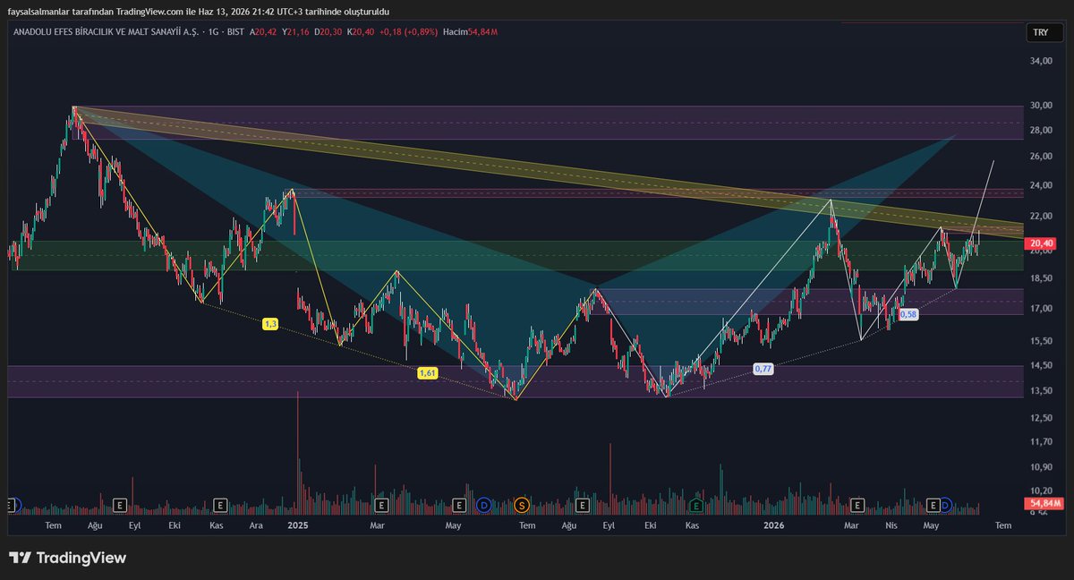Click the 13,50 price axis label
The width and height of the screenshot is (1074, 580).
(1041, 391)
